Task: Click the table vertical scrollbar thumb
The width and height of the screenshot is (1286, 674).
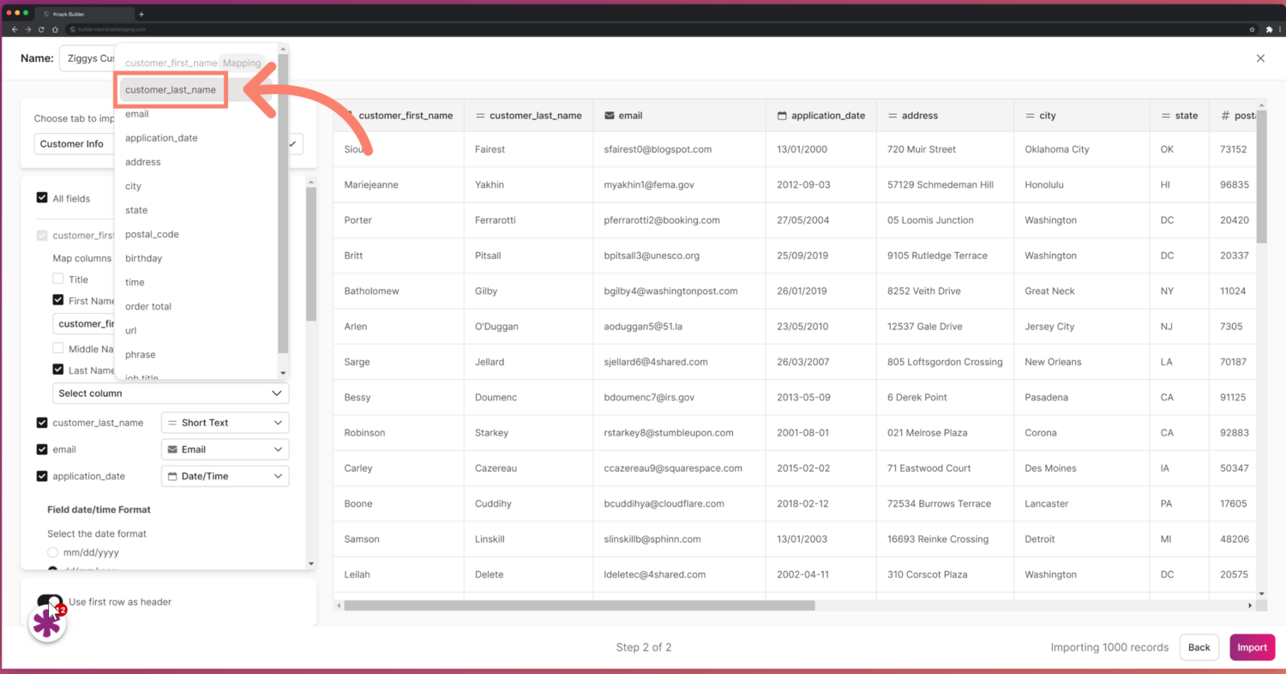Action: (x=1261, y=178)
